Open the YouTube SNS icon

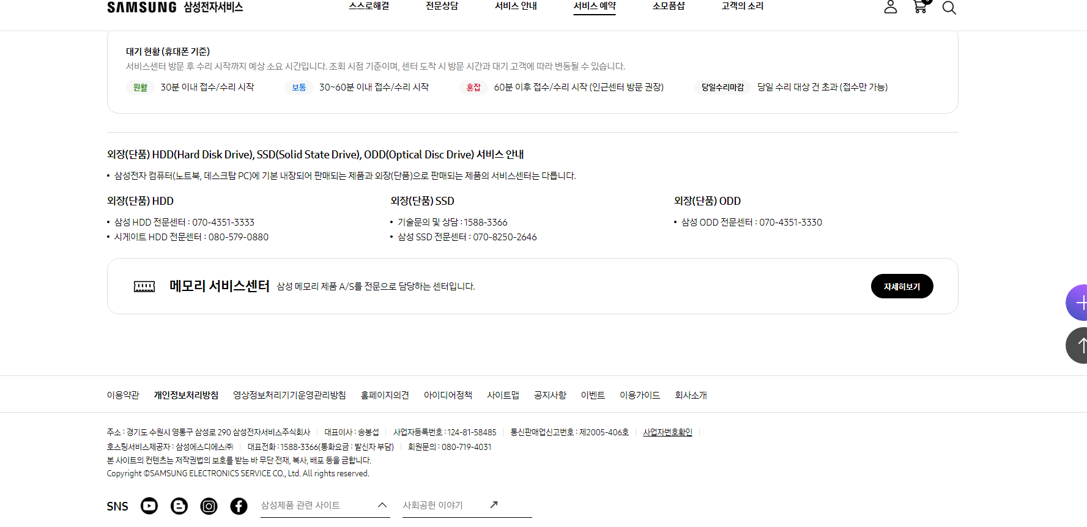click(x=149, y=506)
